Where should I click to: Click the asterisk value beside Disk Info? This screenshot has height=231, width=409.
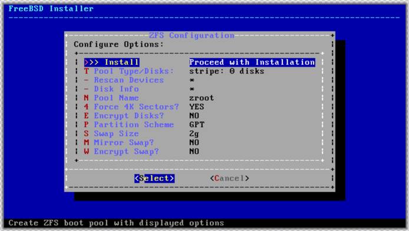coord(192,89)
